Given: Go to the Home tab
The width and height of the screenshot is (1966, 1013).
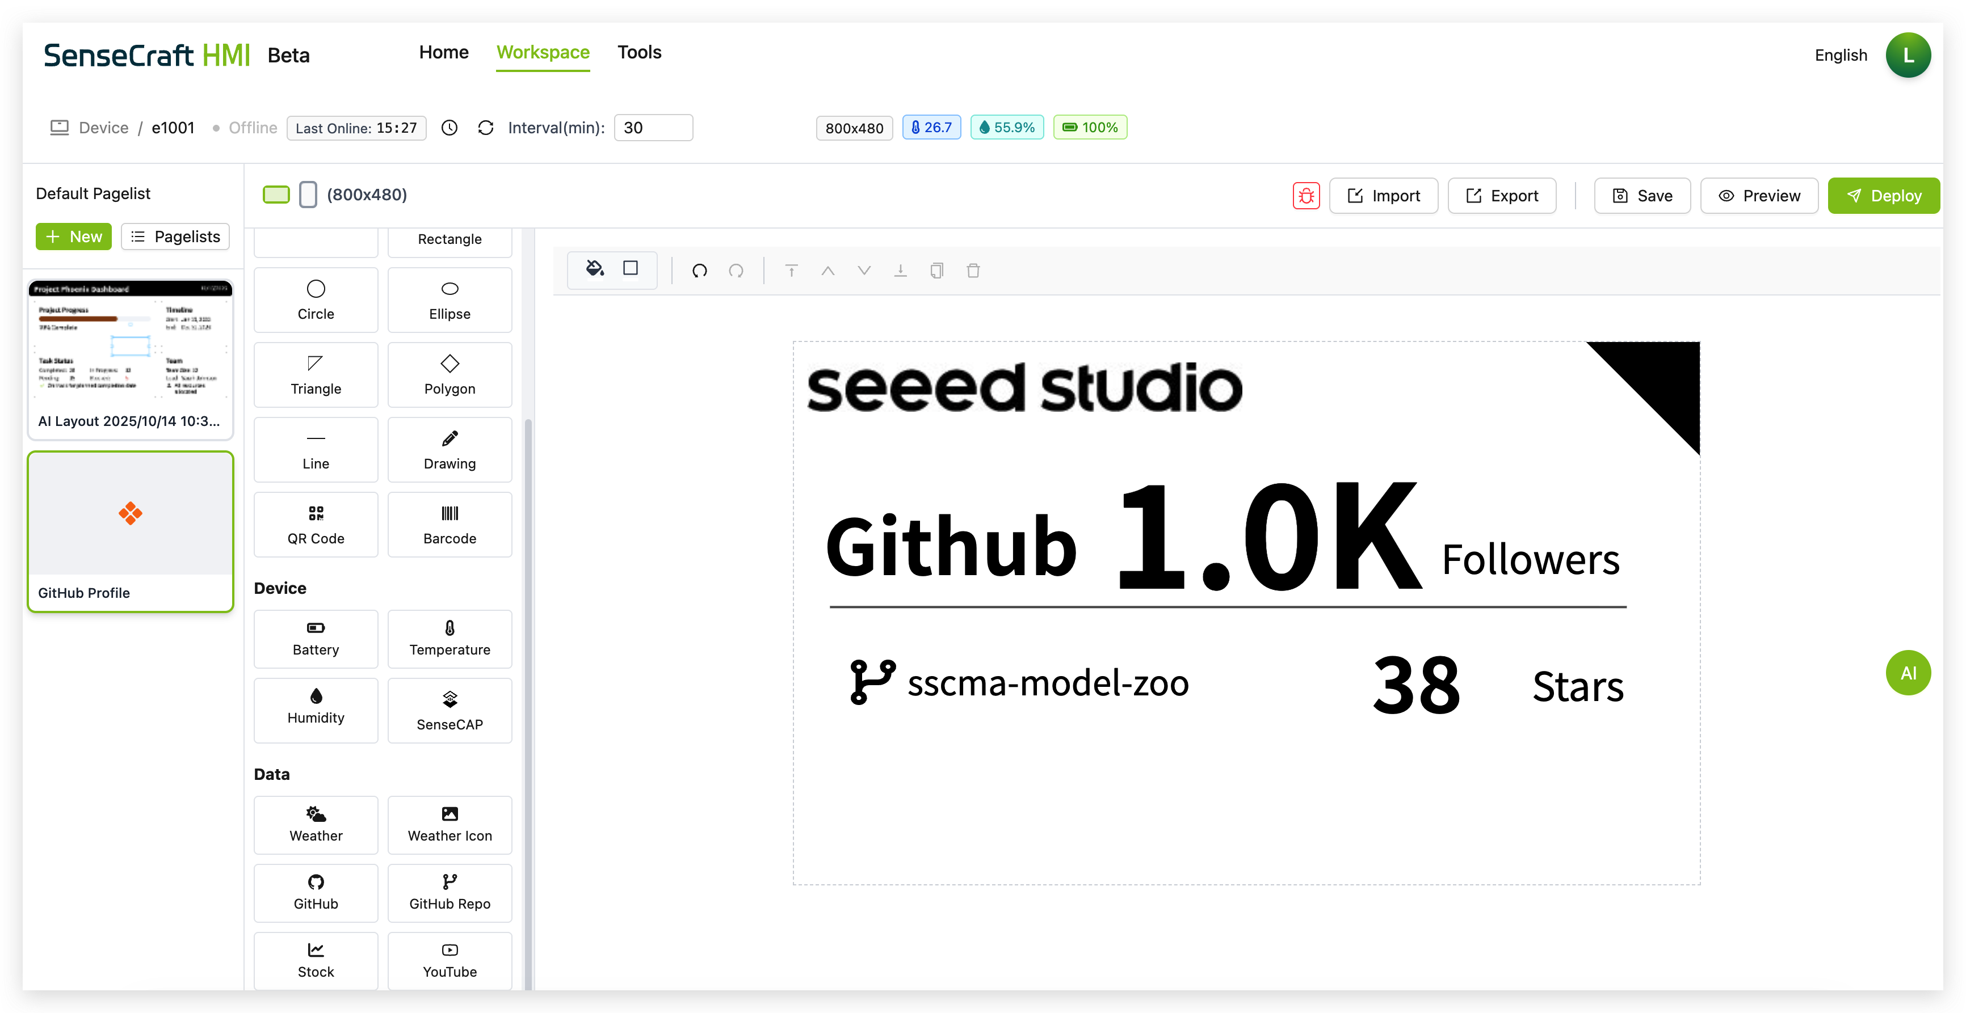Looking at the screenshot, I should (x=443, y=52).
